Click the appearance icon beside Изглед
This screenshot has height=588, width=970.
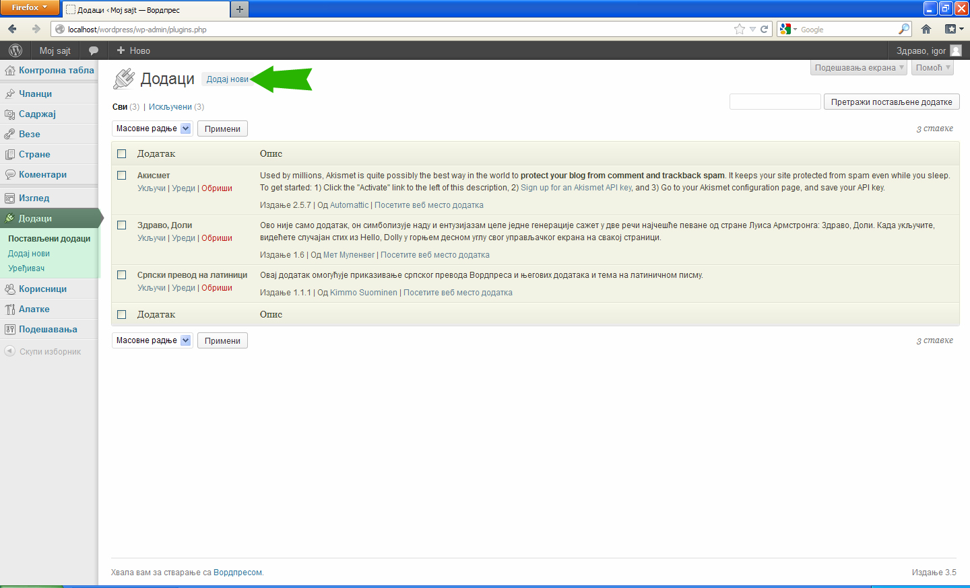[x=9, y=198]
